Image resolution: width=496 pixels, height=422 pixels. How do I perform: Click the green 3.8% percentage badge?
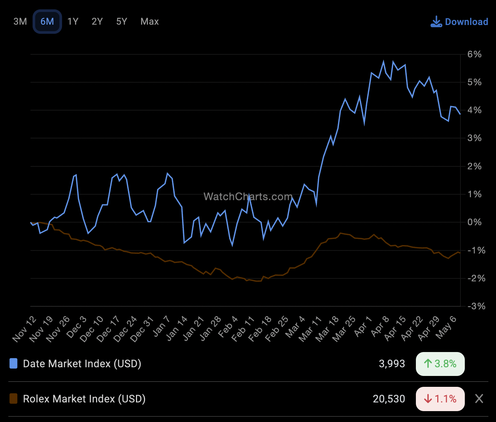pyautogui.click(x=440, y=364)
